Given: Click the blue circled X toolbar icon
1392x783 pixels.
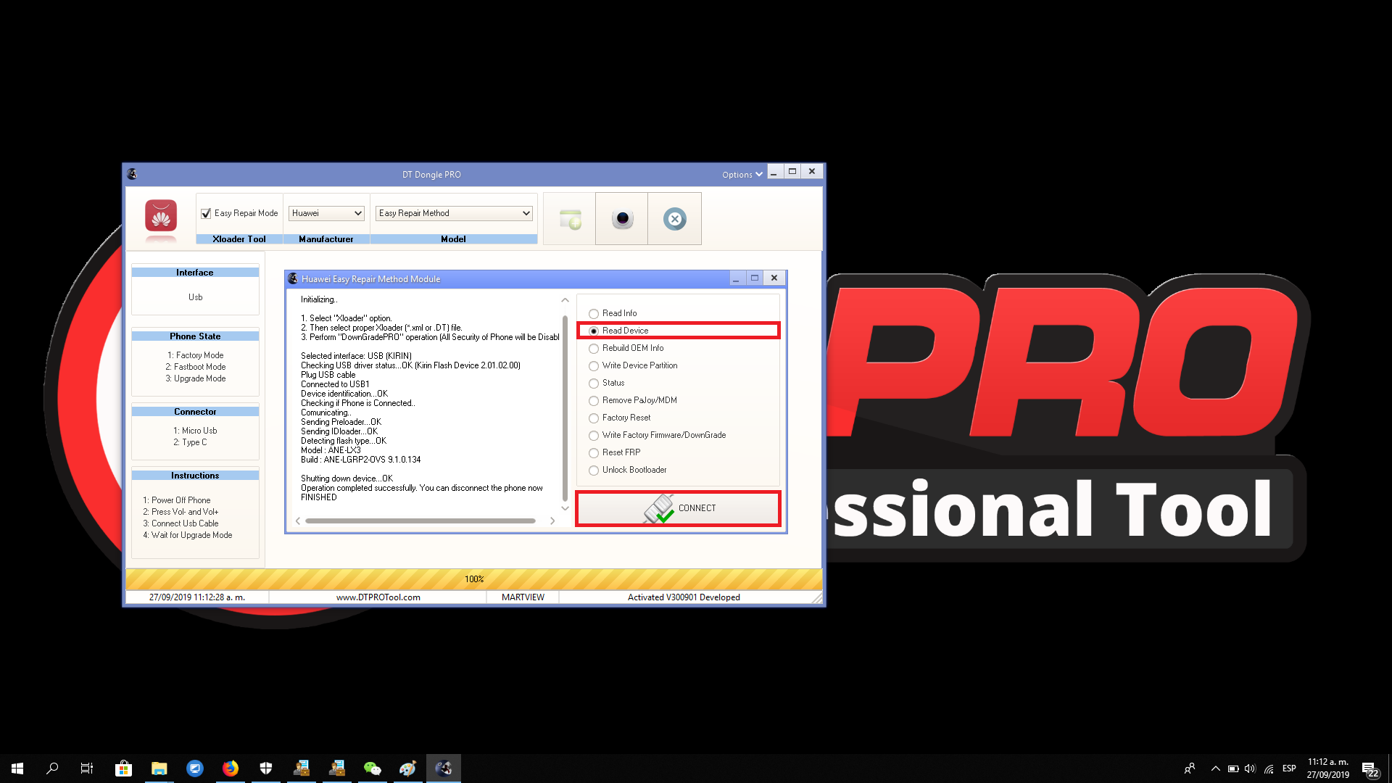Looking at the screenshot, I should coord(674,219).
